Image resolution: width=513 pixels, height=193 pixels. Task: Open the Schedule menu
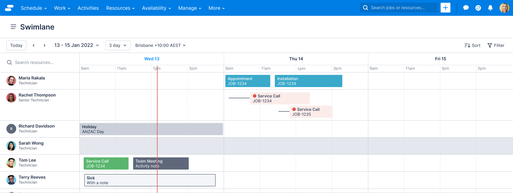coord(34,8)
